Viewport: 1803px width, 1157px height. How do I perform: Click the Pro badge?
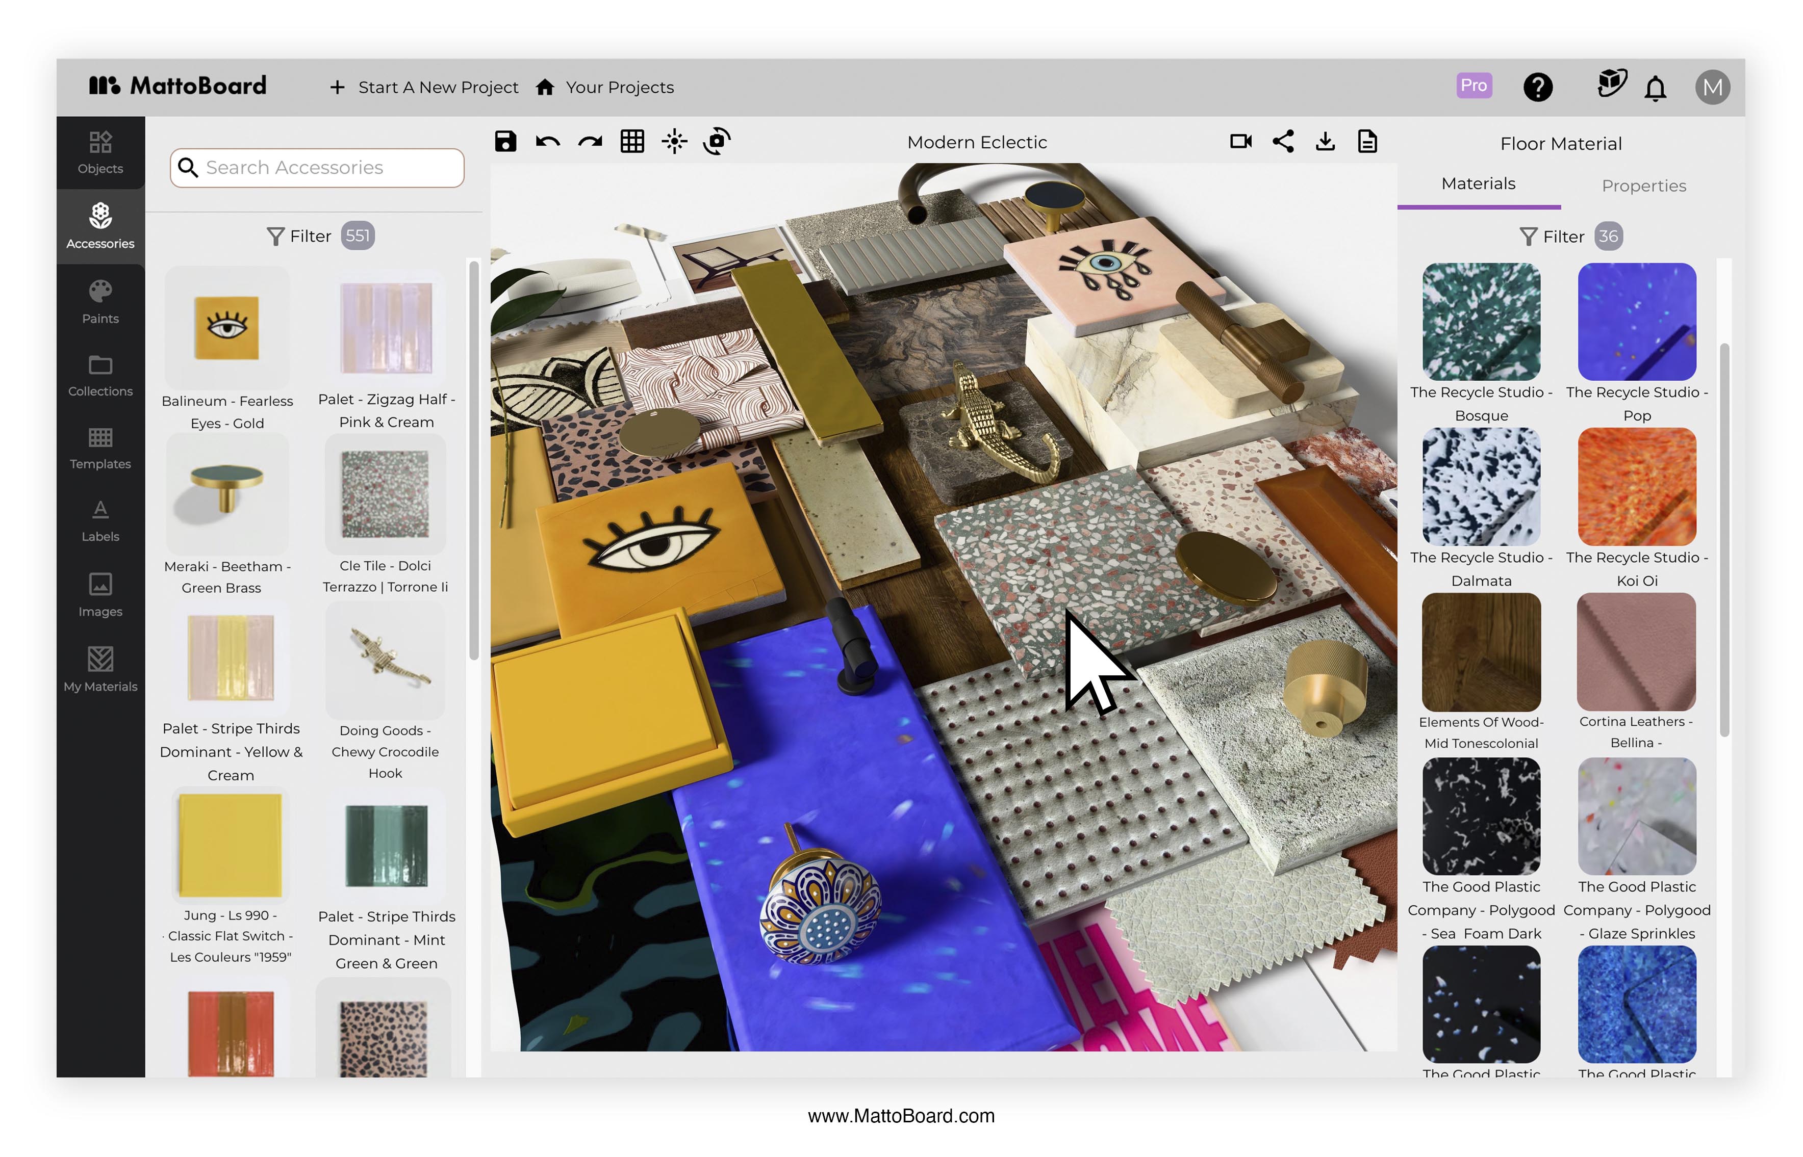coord(1474,86)
